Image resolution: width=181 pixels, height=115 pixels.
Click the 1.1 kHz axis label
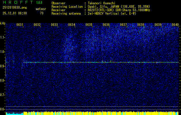[x=2, y=37]
